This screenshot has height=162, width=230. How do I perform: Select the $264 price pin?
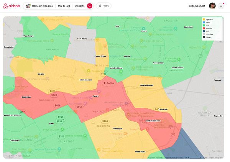(105, 121)
